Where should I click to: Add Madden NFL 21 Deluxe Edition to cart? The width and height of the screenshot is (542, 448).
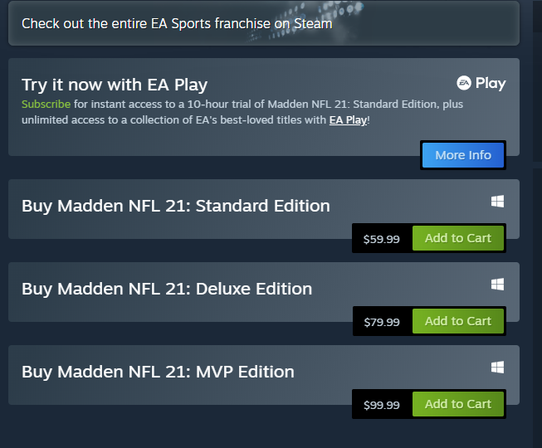point(458,321)
